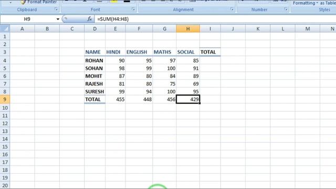Select Mohit's Hindi score 87
Image resolution: width=336 pixels, height=189 pixels.
[115, 76]
